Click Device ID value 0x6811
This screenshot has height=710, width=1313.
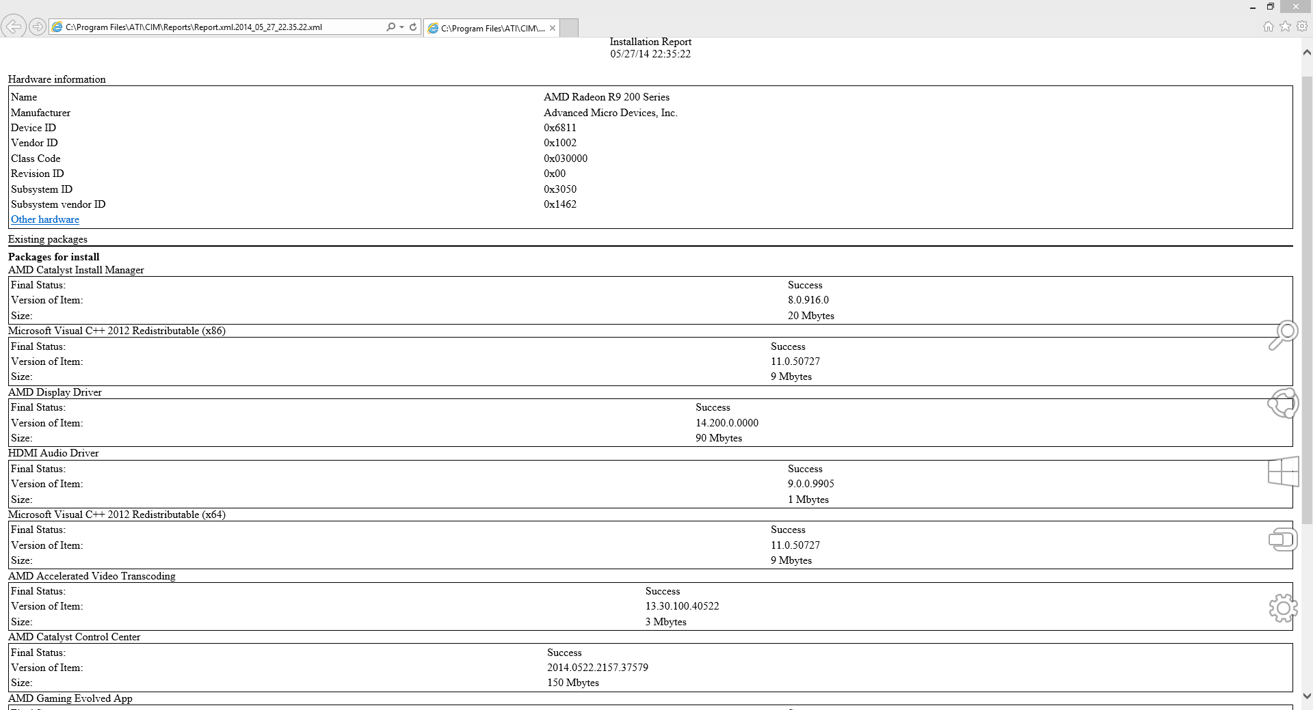pyautogui.click(x=560, y=128)
